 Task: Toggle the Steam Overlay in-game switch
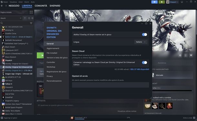(x=144, y=35)
